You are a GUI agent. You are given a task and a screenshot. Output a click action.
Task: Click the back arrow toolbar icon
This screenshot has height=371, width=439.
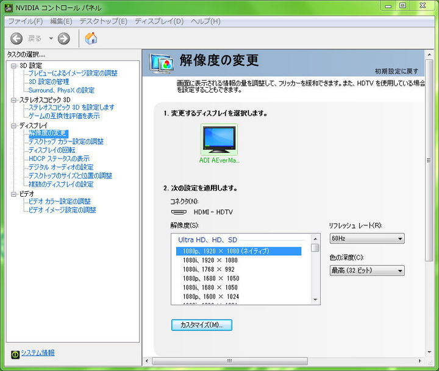pos(16,38)
